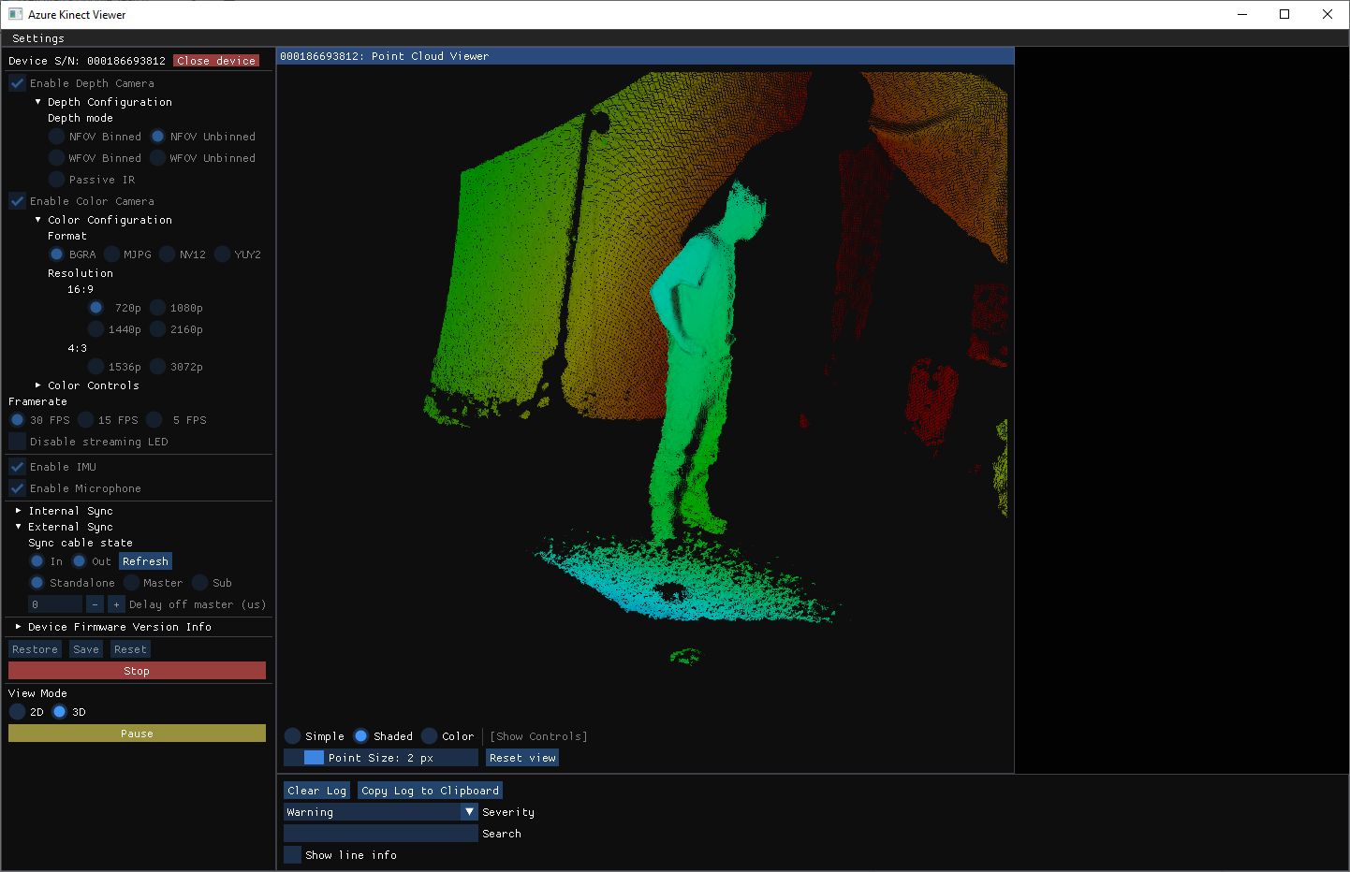Choose 1080p color resolution
The image size is (1350, 872).
click(x=158, y=308)
